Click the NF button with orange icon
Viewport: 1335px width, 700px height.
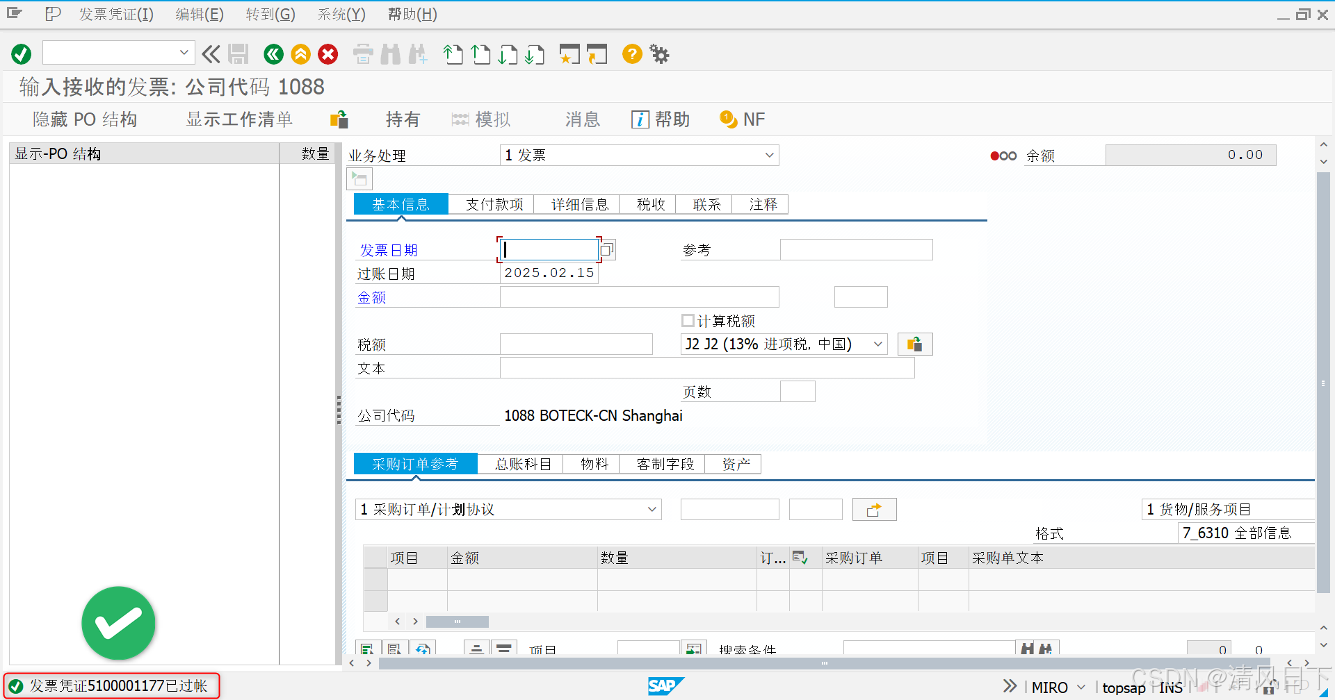point(743,119)
